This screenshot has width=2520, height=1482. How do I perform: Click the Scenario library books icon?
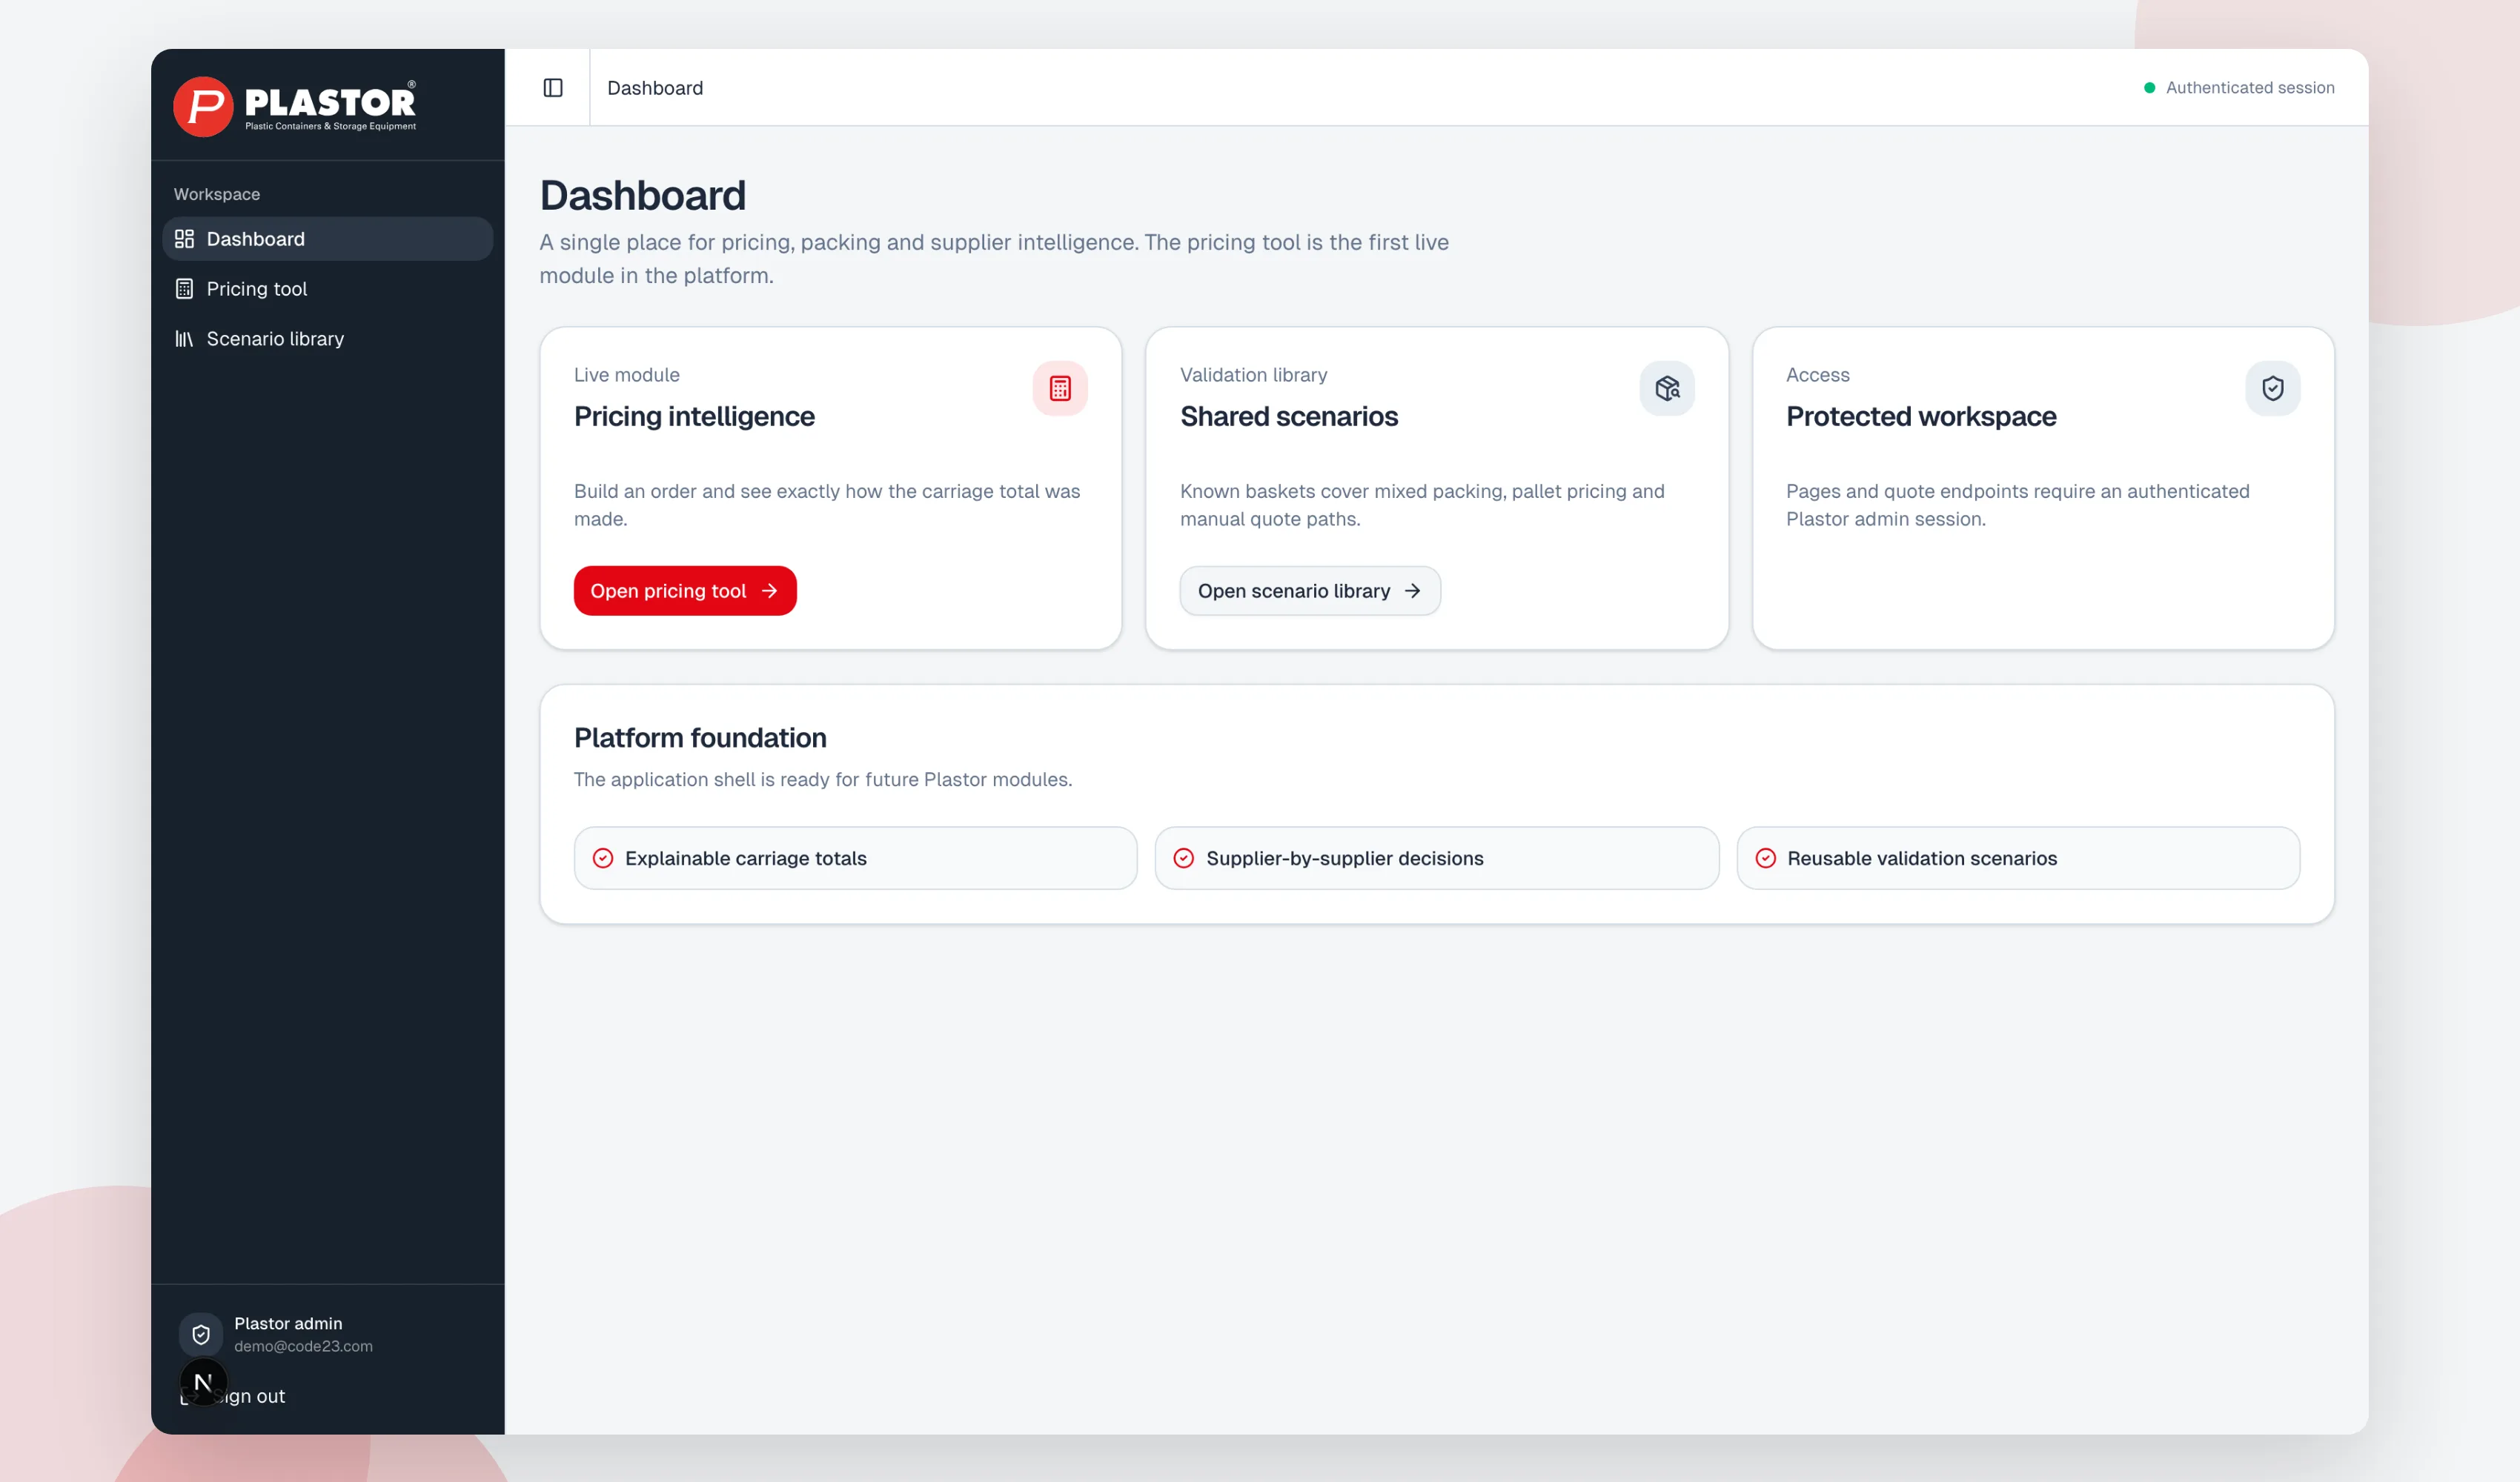(184, 339)
